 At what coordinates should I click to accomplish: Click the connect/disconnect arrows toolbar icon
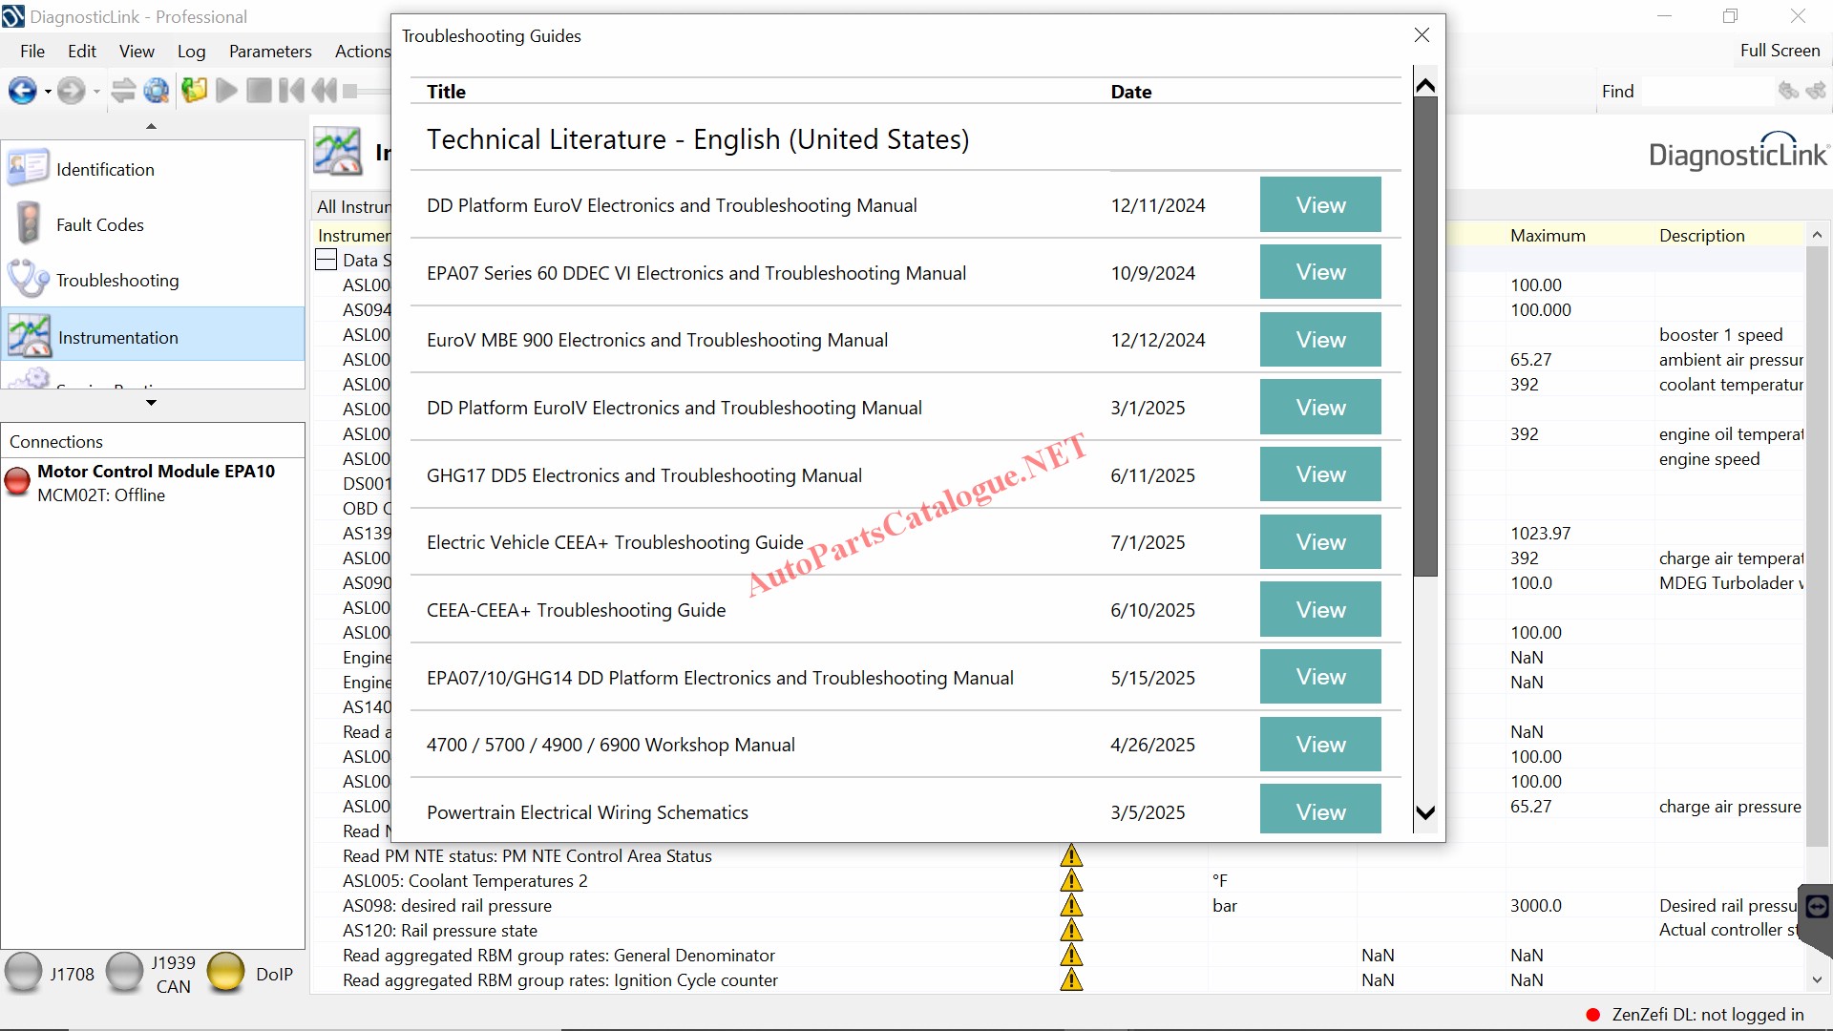coord(123,91)
